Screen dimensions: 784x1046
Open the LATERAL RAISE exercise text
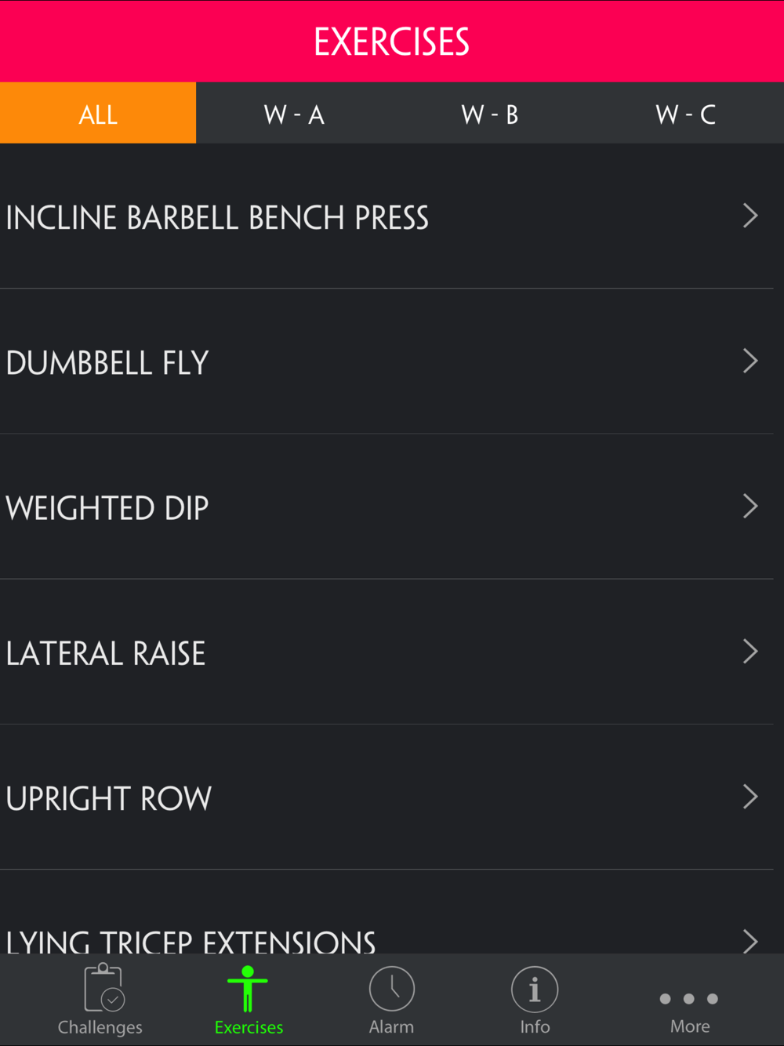(106, 653)
